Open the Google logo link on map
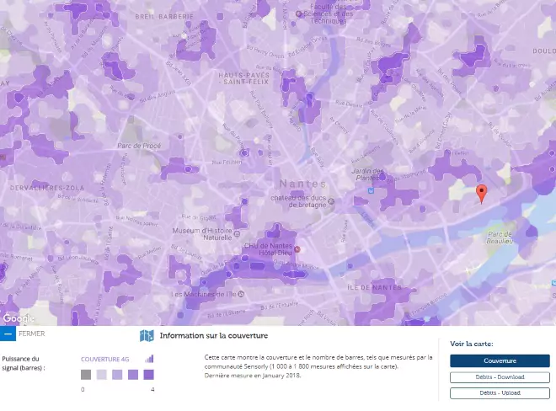 point(17,318)
